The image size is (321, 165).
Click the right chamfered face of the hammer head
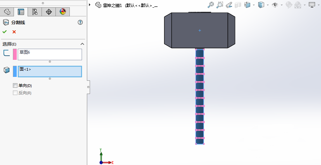231,30
